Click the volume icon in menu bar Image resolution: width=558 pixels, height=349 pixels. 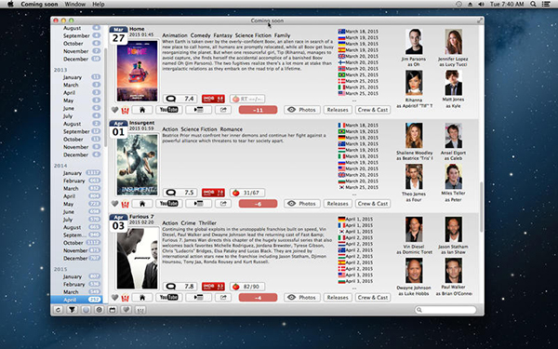481,5
